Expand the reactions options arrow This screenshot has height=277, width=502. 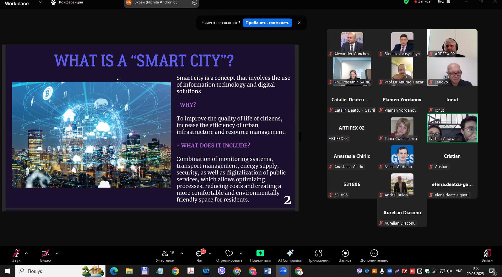point(241,253)
